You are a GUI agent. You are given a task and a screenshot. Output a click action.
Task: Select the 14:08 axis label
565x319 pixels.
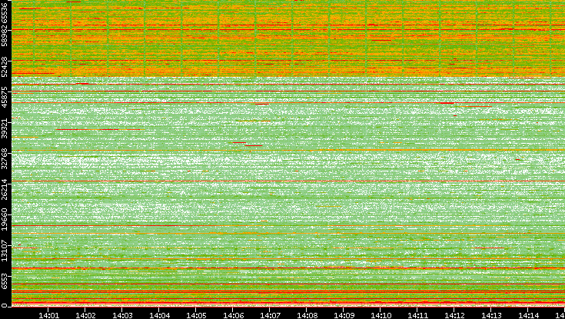click(307, 316)
